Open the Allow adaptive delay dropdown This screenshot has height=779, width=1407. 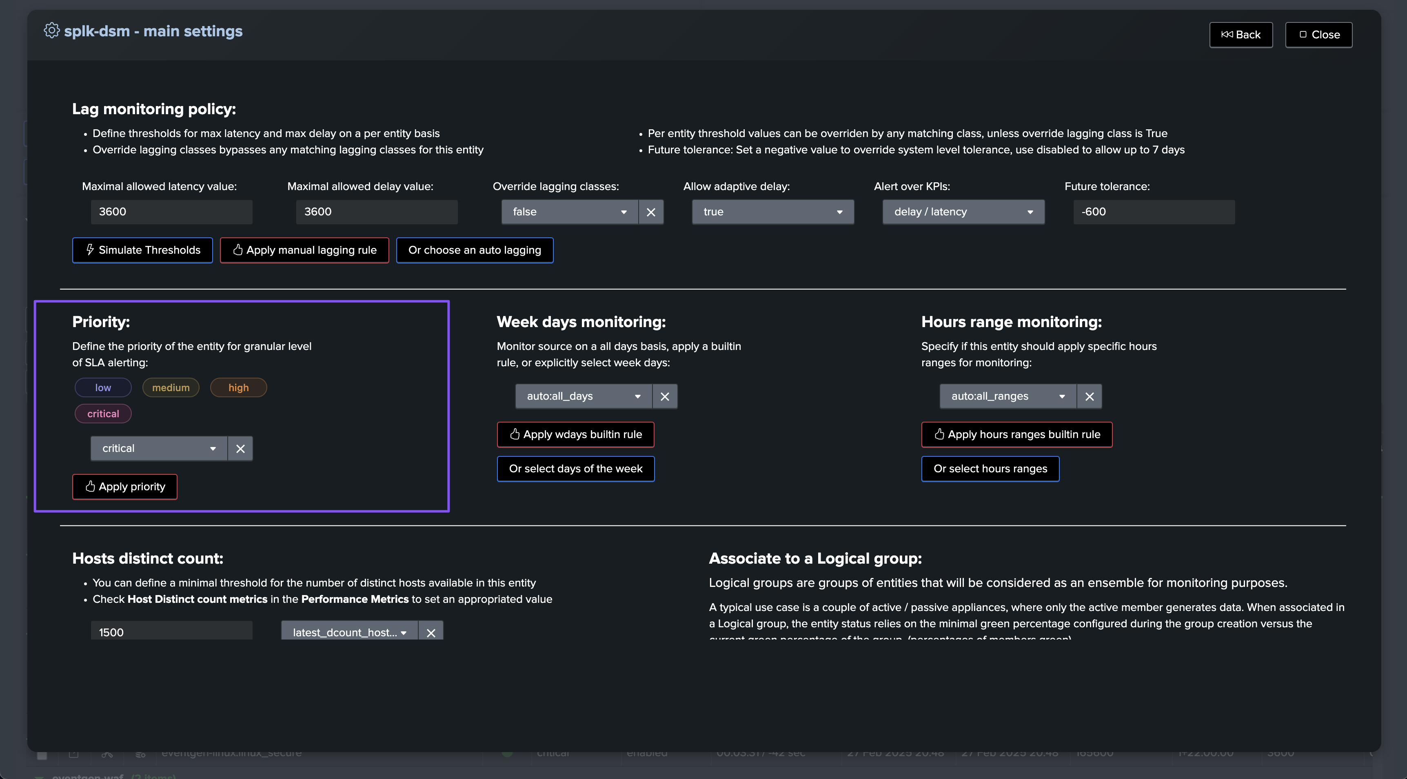(x=773, y=212)
